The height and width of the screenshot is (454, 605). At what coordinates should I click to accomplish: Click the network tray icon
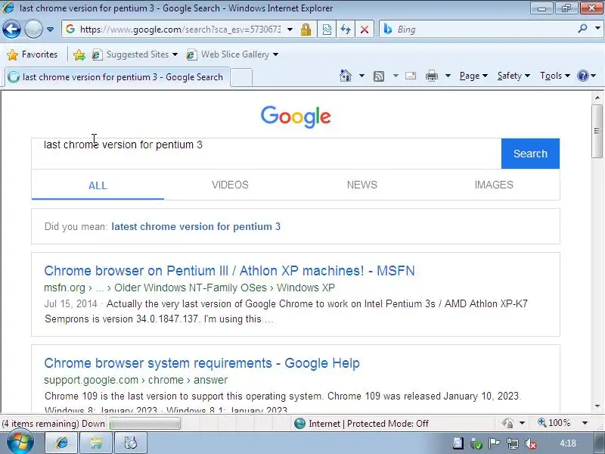pyautogui.click(x=513, y=443)
